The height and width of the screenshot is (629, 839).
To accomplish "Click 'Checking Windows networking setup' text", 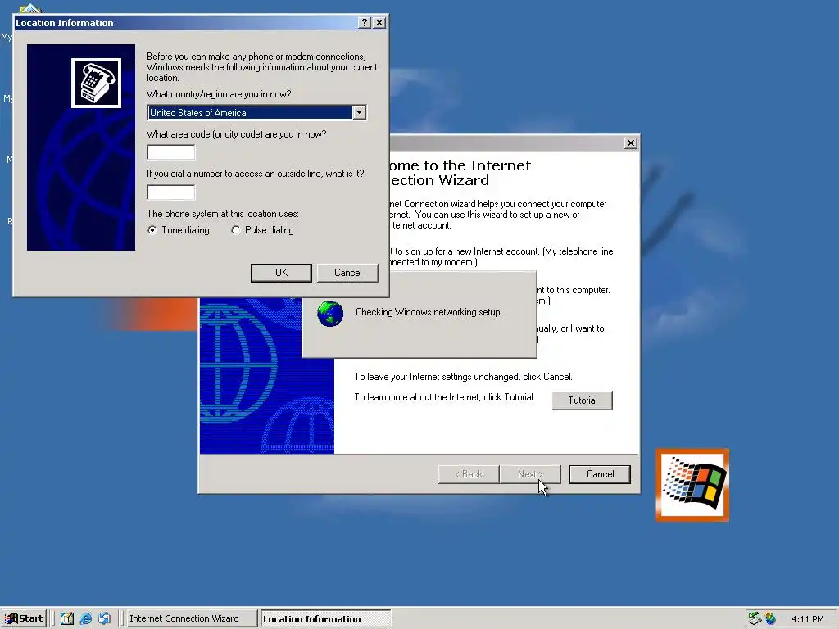I will pyautogui.click(x=428, y=312).
